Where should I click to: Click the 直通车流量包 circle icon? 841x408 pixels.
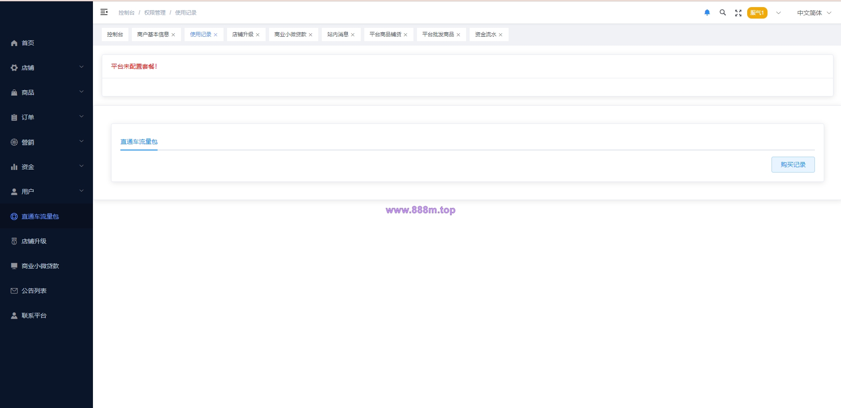[x=14, y=216]
